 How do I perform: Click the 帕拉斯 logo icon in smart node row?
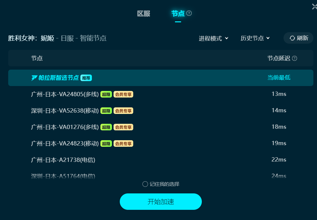pos(34,78)
